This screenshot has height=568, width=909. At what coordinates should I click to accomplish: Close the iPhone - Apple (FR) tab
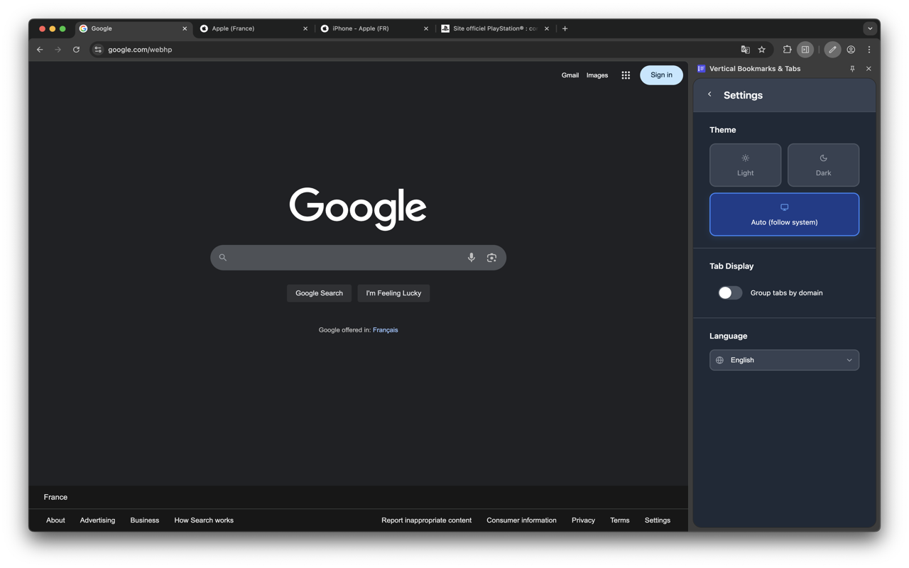426,28
